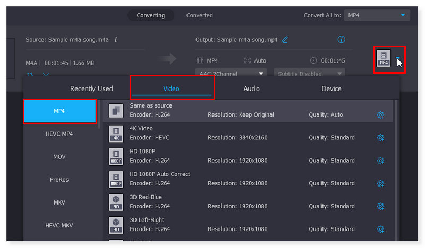Expand the Convert All to dropdown

coord(377,15)
